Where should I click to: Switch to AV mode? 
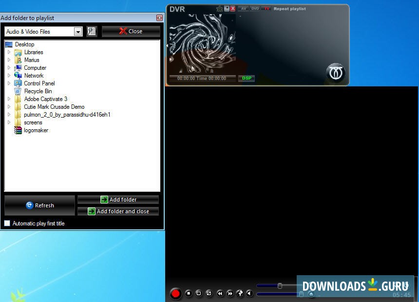pyautogui.click(x=244, y=9)
